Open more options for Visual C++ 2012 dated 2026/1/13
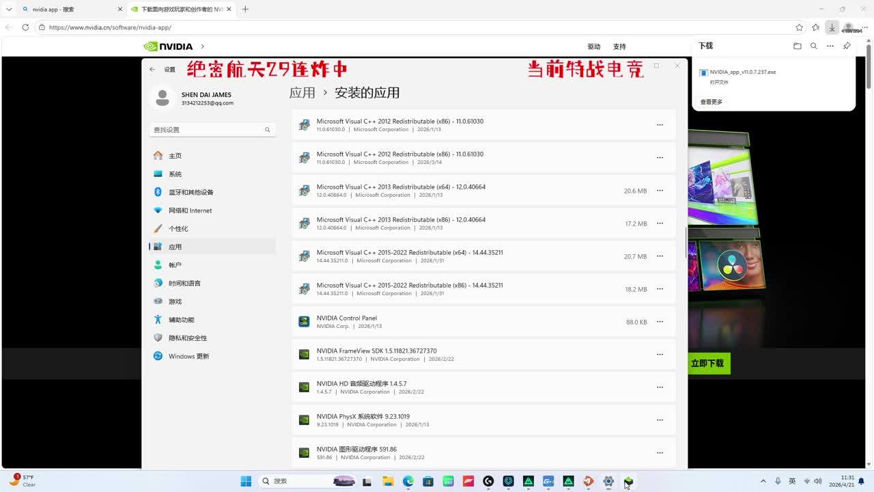874x492 pixels. [660, 125]
